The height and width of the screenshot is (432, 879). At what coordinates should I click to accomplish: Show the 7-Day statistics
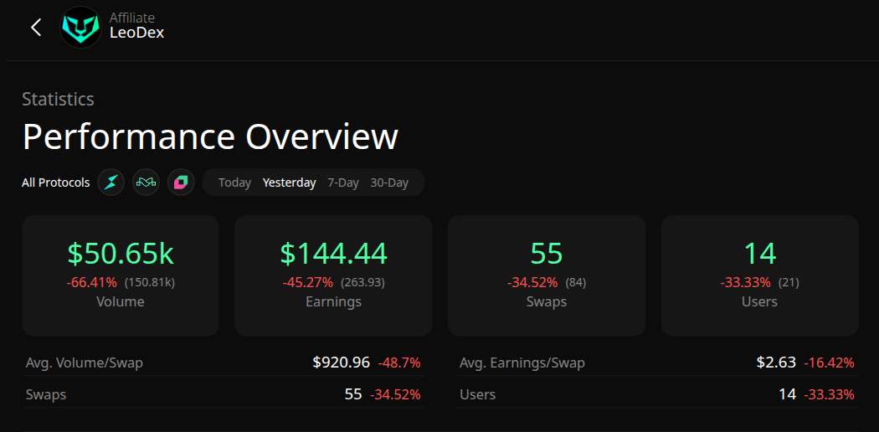click(x=343, y=183)
